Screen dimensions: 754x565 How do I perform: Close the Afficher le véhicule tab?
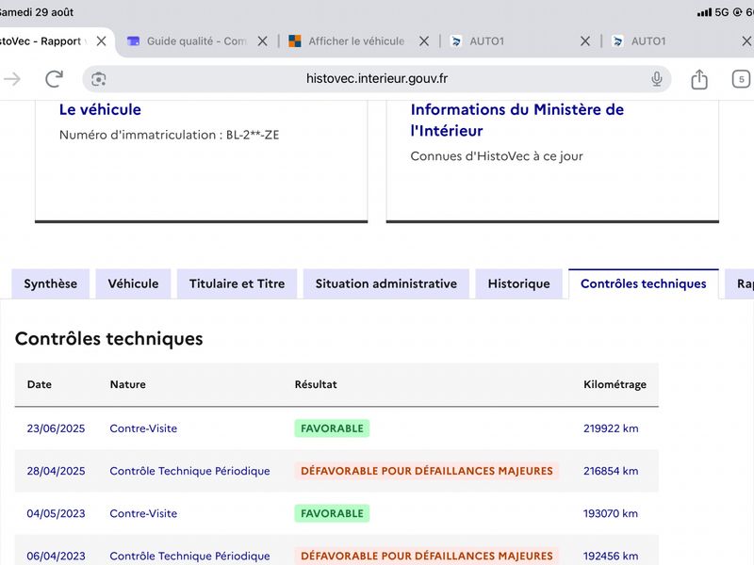click(423, 41)
